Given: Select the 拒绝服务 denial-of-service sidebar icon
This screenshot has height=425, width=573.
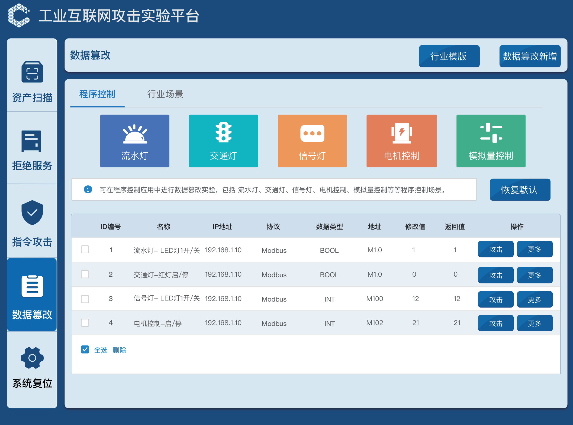Looking at the screenshot, I should coord(31,141).
